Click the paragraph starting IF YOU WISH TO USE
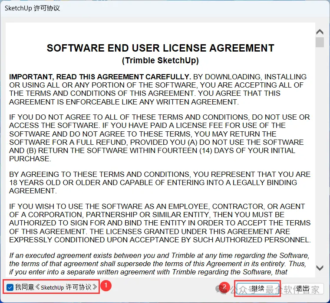330x303 pixels. 160,223
